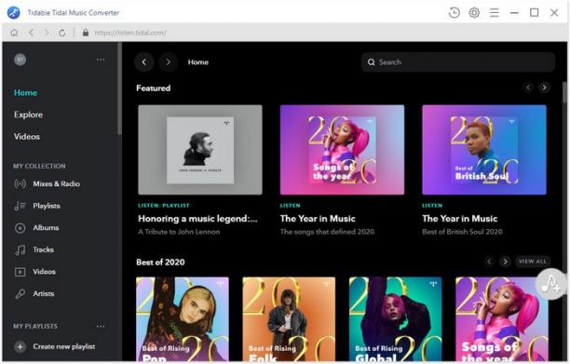This screenshot has width=570, height=364.
Task: Open the John Lennon tribute cover
Action: click(200, 150)
